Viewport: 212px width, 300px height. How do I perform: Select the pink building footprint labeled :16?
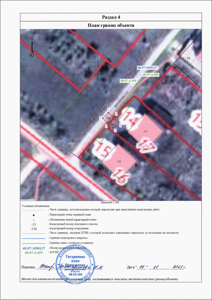(119, 161)
